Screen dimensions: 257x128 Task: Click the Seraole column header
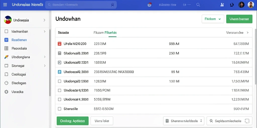(x=63, y=32)
